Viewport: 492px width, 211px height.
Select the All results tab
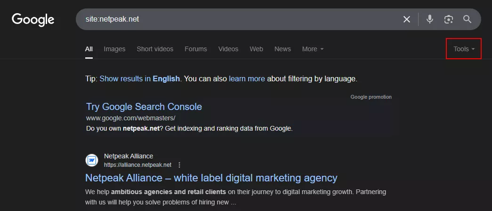click(x=89, y=49)
